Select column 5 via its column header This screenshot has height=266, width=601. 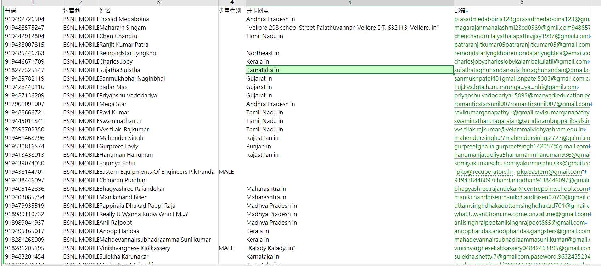350,2
